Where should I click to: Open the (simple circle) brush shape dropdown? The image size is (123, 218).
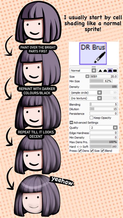pyautogui.click(x=86, y=92)
